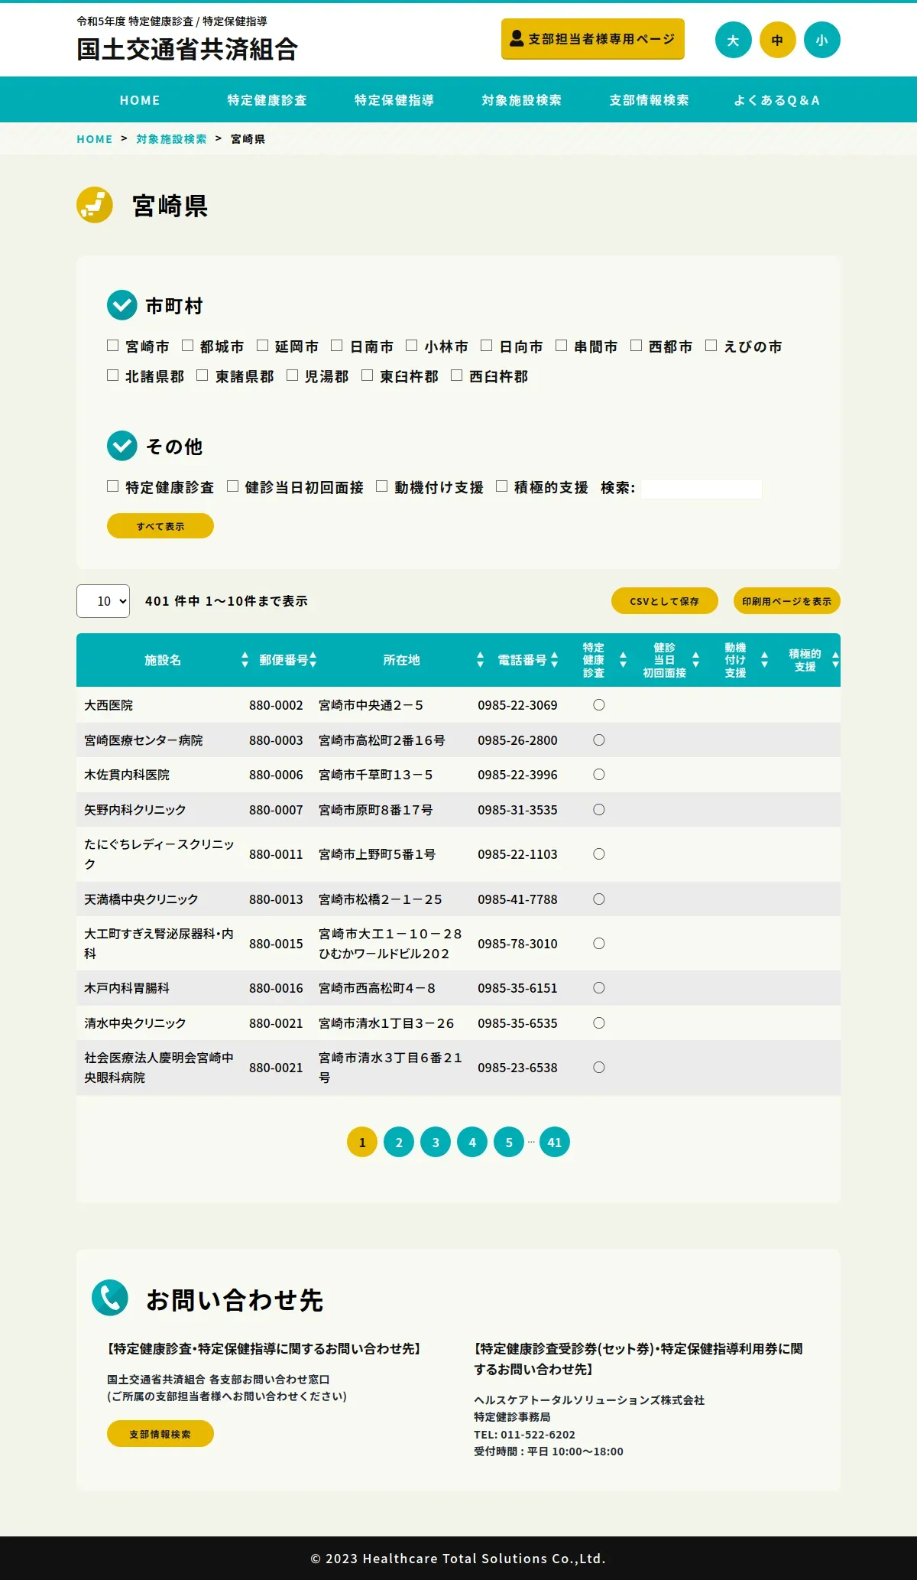
Task: Click the 国土交通省共済組合 site title
Action: [187, 49]
